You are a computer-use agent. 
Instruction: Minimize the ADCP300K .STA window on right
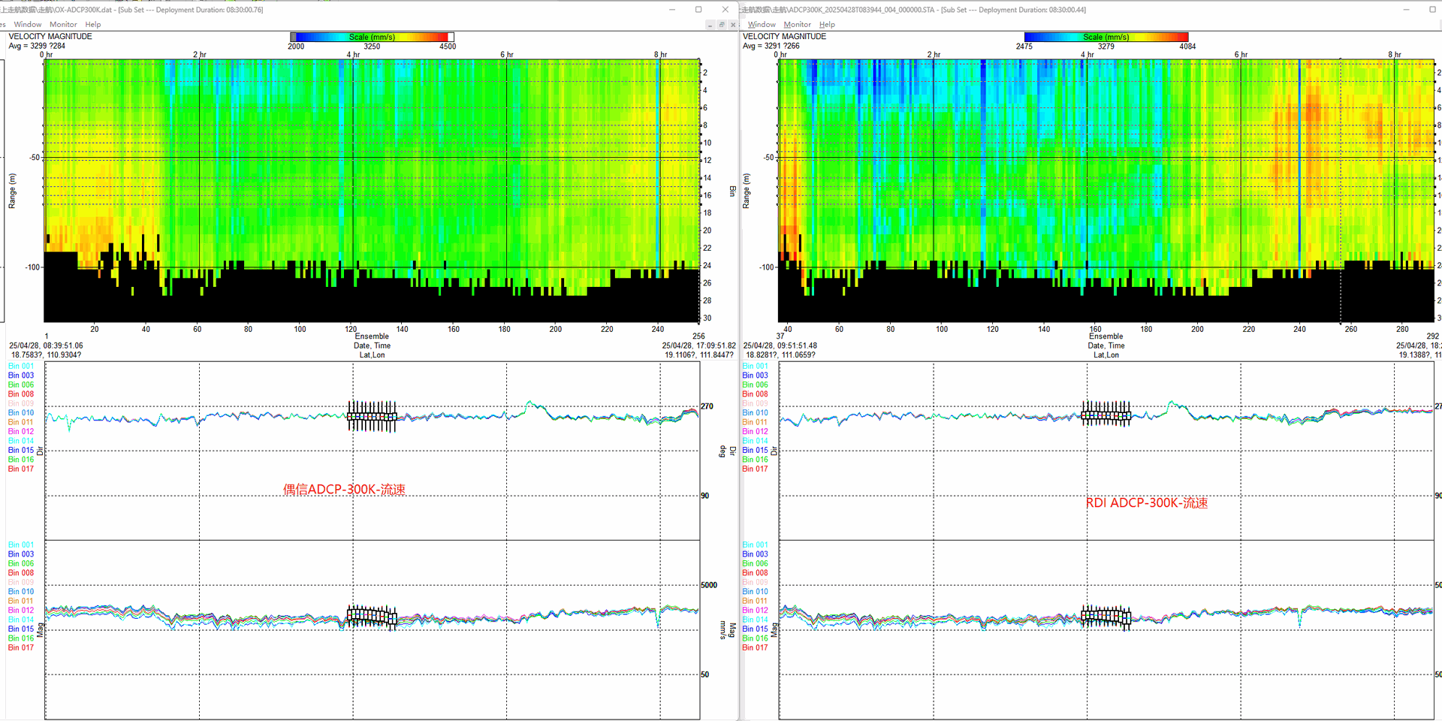coord(1406,10)
